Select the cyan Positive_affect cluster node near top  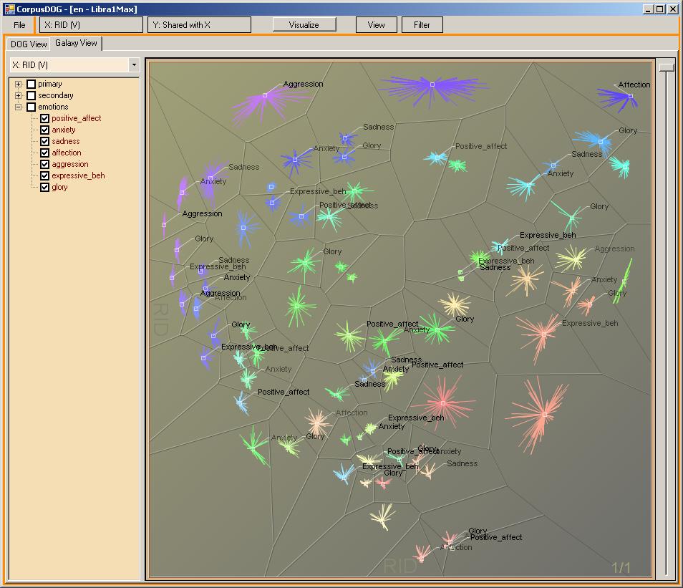[x=436, y=156]
